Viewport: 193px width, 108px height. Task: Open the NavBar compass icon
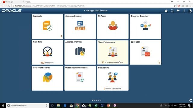[190, 11]
